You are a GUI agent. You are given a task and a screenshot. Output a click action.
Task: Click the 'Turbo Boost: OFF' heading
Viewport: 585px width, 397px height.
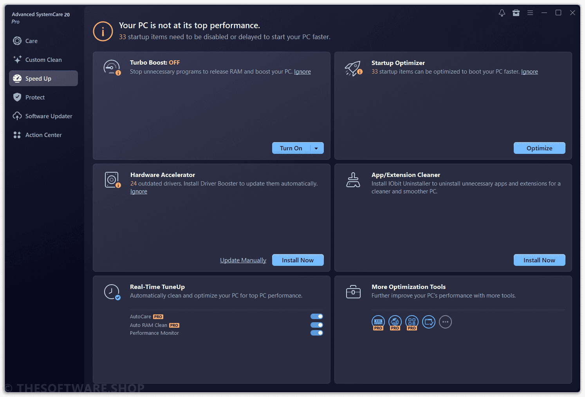point(155,63)
